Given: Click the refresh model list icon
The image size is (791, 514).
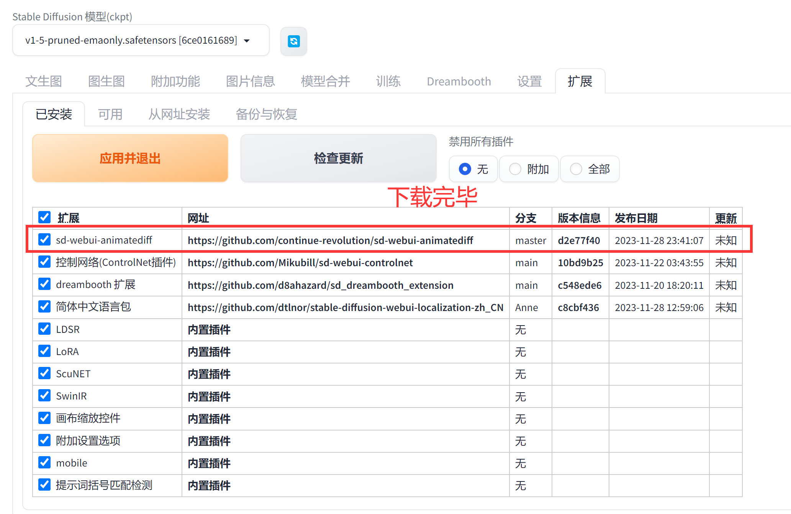Looking at the screenshot, I should (x=293, y=41).
